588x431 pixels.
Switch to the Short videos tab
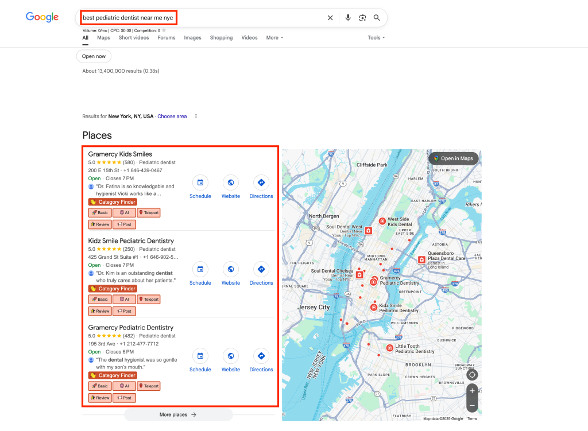coord(134,37)
